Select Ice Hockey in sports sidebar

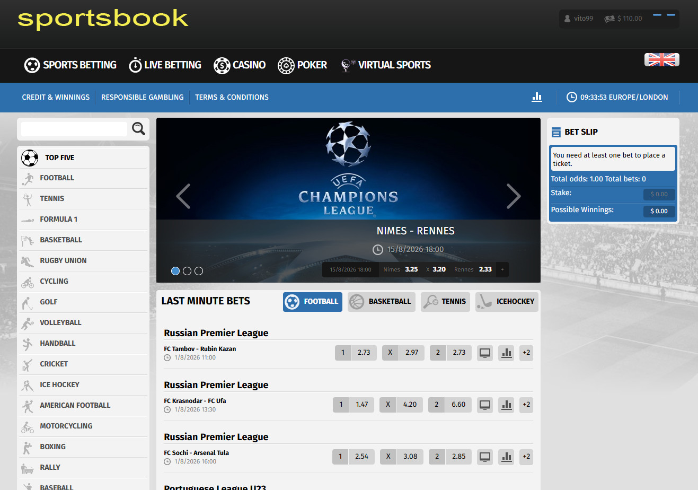[x=83, y=385]
